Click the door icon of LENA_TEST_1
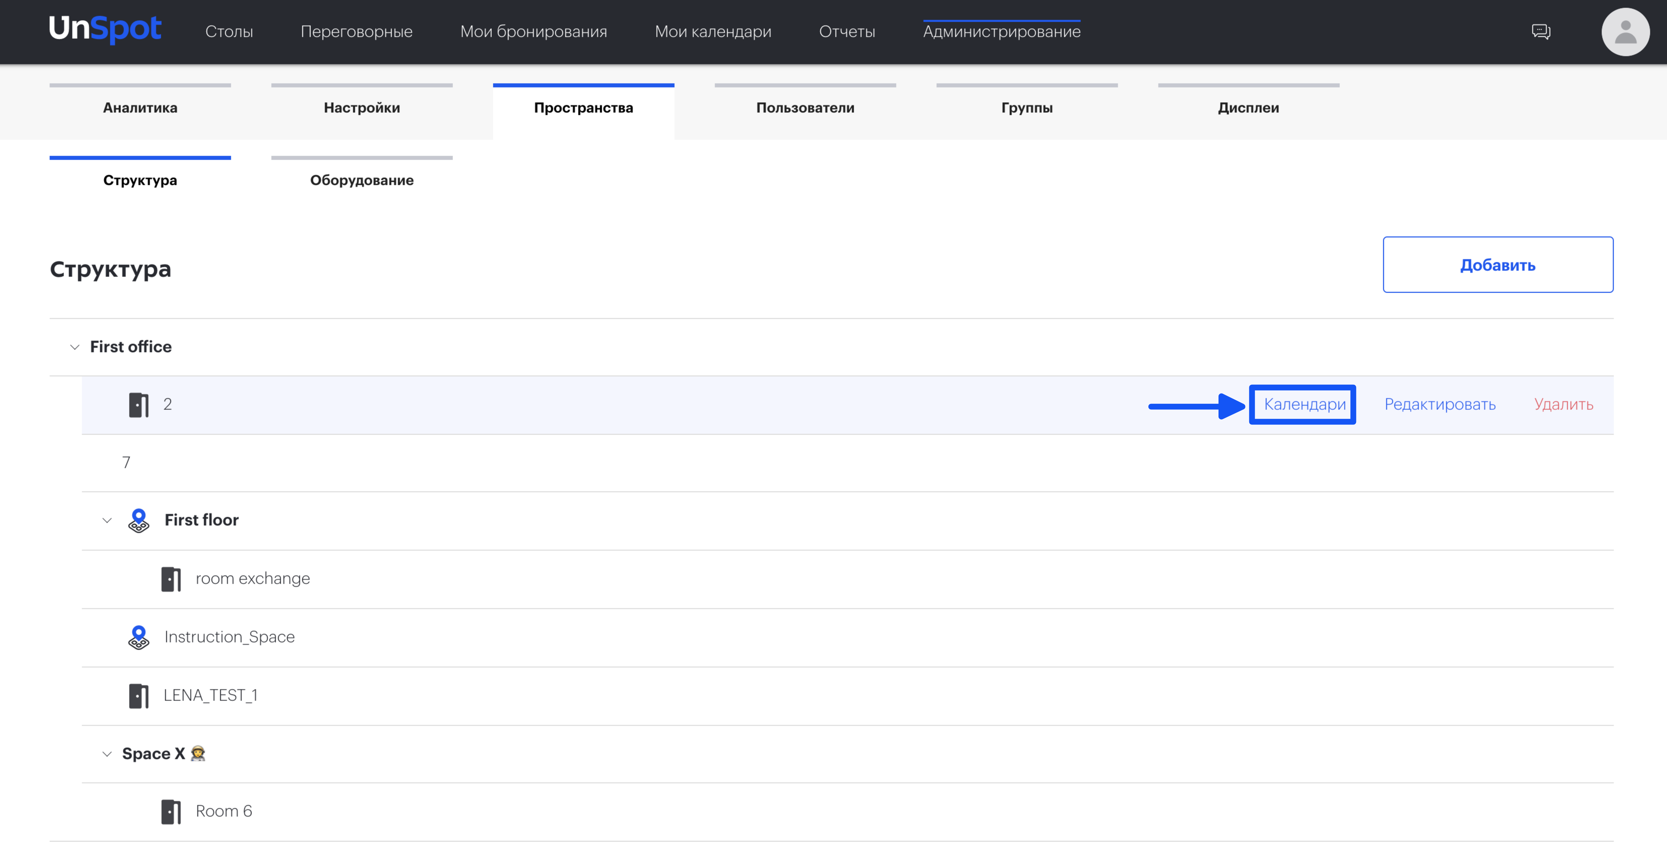This screenshot has width=1667, height=842. 139,696
